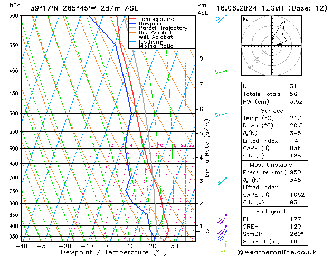The image size is (332, 256).
Task: Click the Surface CIN value '188'
Action: point(296,156)
